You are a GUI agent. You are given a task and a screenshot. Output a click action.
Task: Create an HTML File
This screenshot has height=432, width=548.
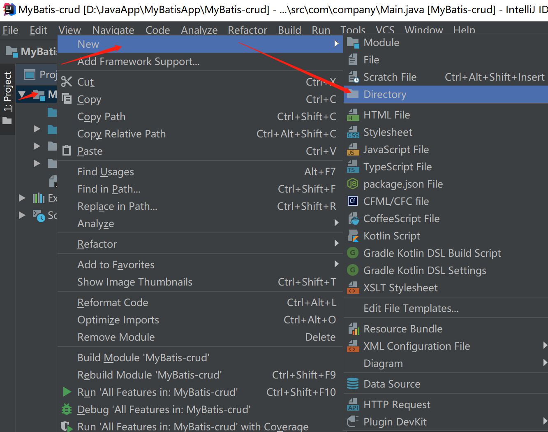coord(386,115)
